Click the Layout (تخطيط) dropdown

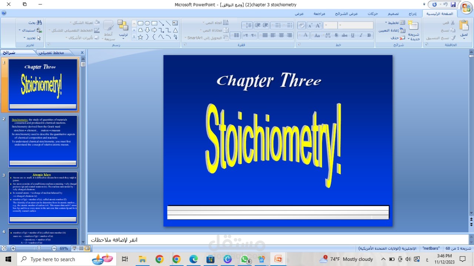pos(395,23)
